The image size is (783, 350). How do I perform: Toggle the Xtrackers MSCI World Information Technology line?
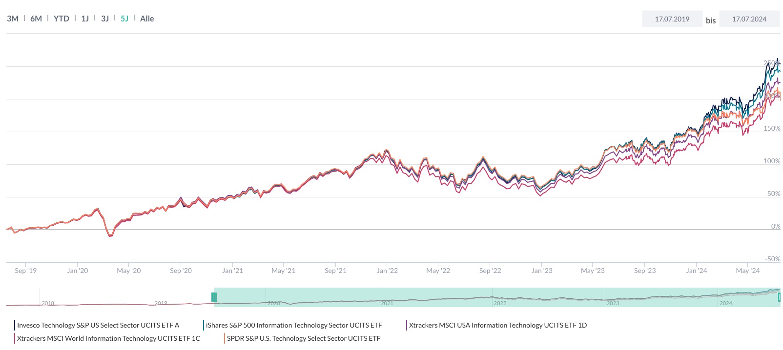(108, 338)
